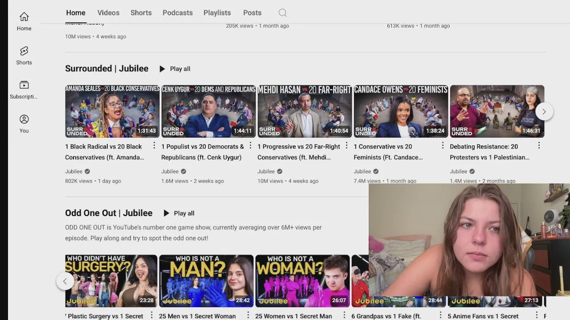
Task: Open the title 'Debating Resistance: 20 Protesters vs 1 Palestinian'
Action: (489, 152)
